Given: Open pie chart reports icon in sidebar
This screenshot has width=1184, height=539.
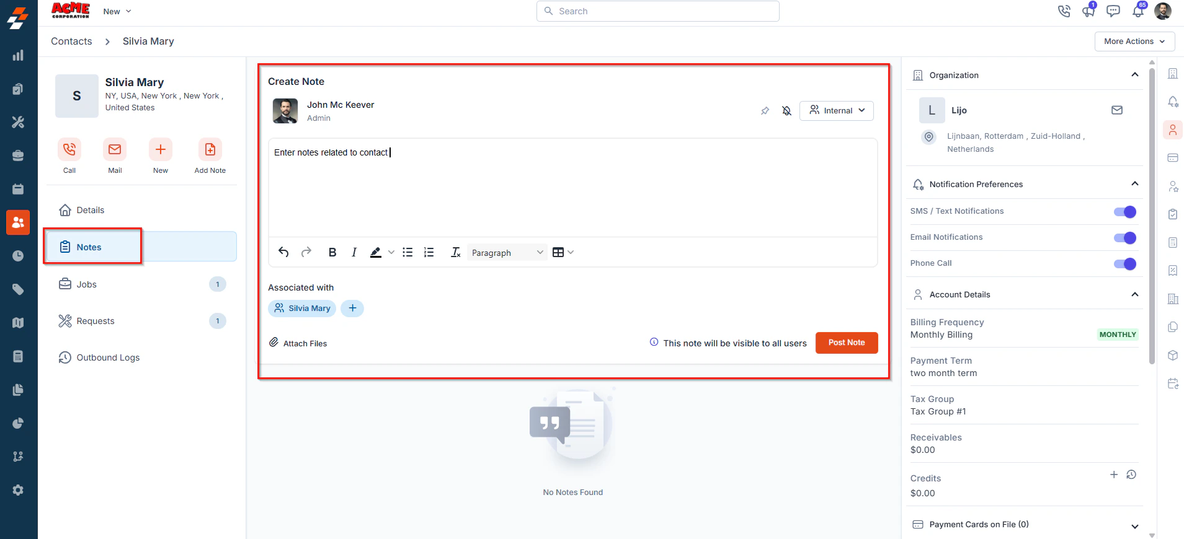Looking at the screenshot, I should click(x=18, y=423).
